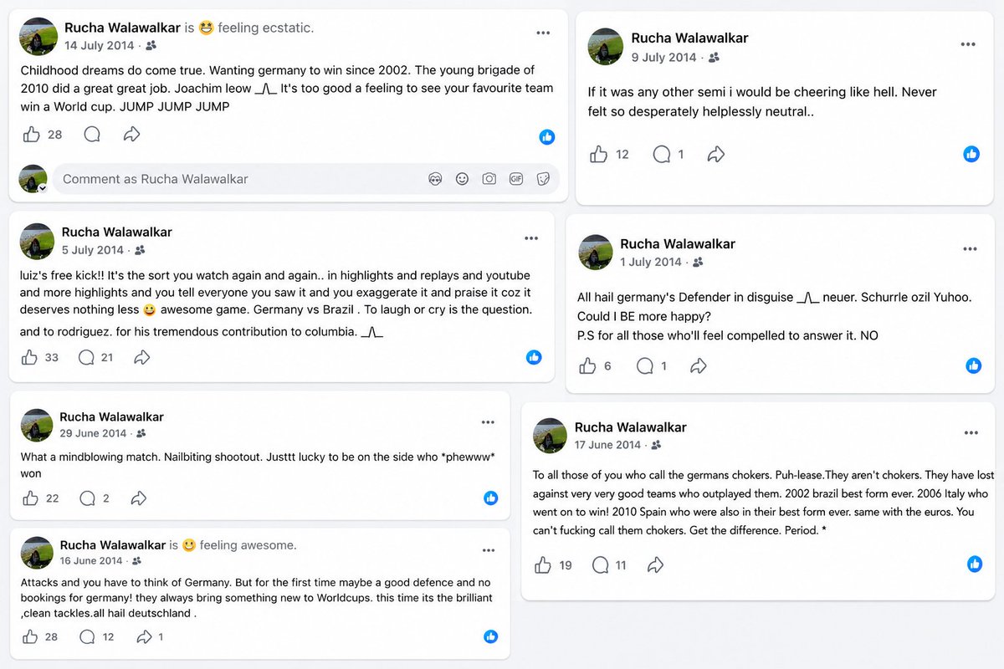The image size is (1004, 669).
Task: Toggle thumbs-up on 17 June chokers post
Action: click(543, 565)
